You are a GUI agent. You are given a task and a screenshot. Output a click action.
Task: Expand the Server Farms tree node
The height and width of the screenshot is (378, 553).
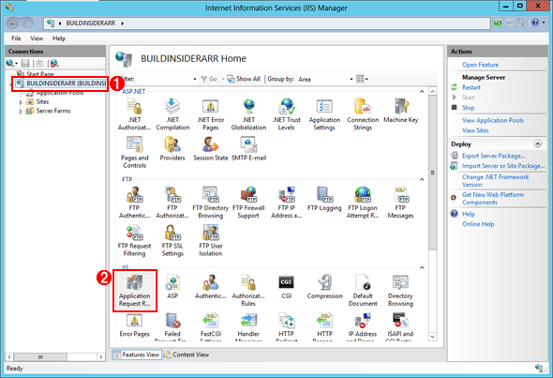[21, 112]
